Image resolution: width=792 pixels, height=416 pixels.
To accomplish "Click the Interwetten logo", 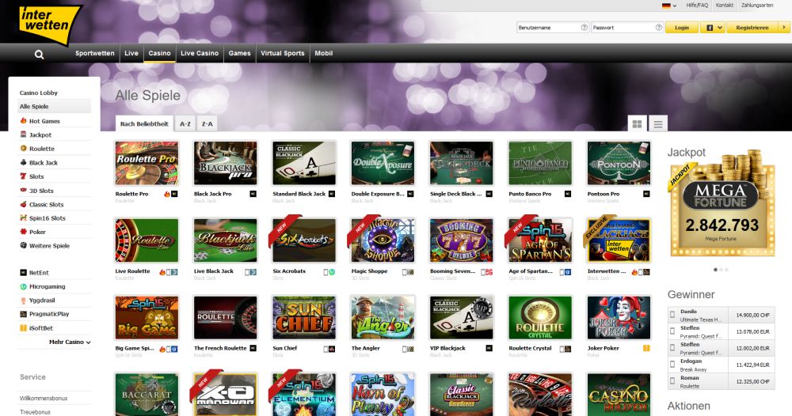I will tap(49, 25).
